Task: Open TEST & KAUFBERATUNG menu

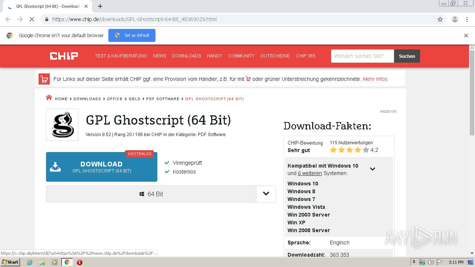Action: coord(121,56)
